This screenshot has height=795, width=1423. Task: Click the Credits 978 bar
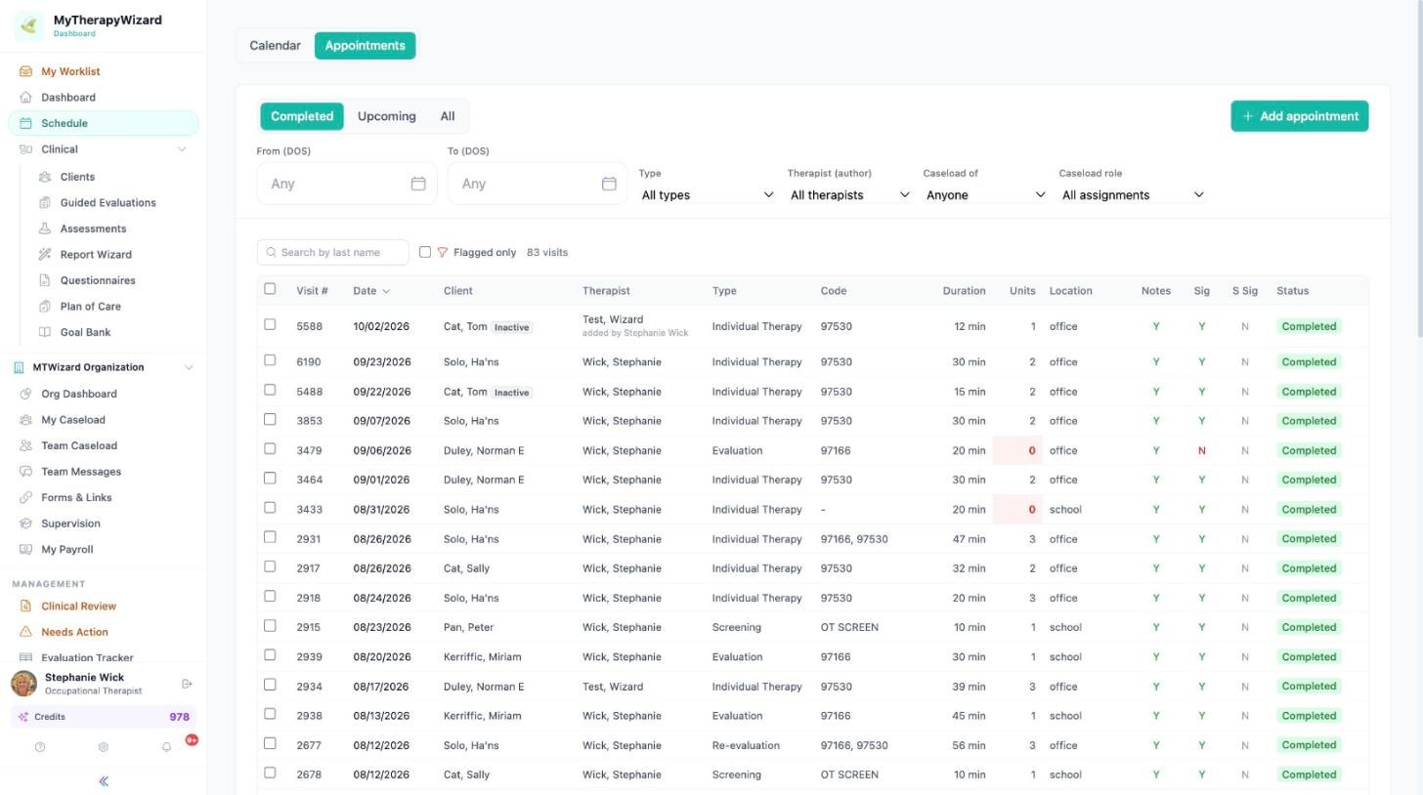pos(104,717)
